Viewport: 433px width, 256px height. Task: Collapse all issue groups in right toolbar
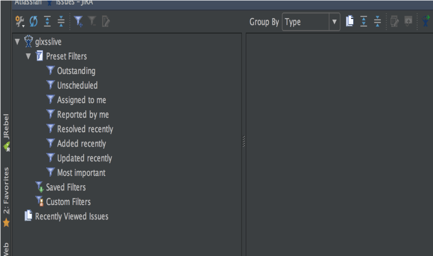(x=377, y=22)
